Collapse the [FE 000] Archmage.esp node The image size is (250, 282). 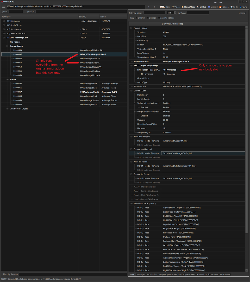[x=4, y=38]
